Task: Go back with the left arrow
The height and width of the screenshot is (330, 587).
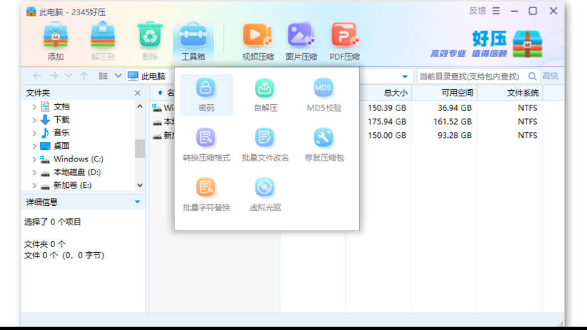Action: coord(37,76)
